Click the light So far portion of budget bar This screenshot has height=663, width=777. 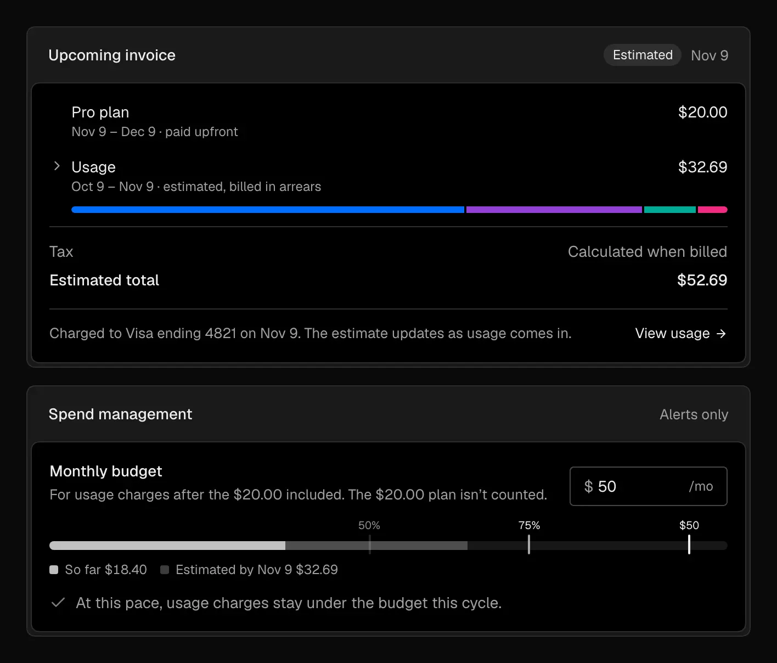[167, 546]
